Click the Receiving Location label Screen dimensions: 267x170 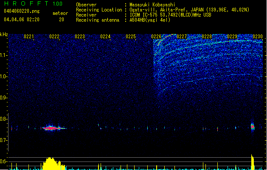[99, 10]
